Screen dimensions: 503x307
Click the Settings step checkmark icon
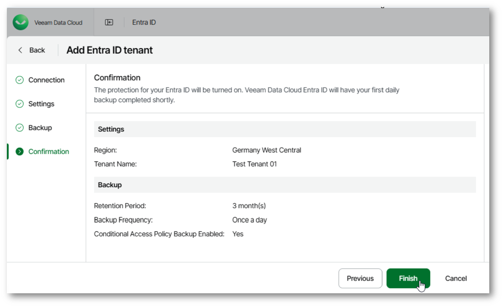pyautogui.click(x=20, y=104)
